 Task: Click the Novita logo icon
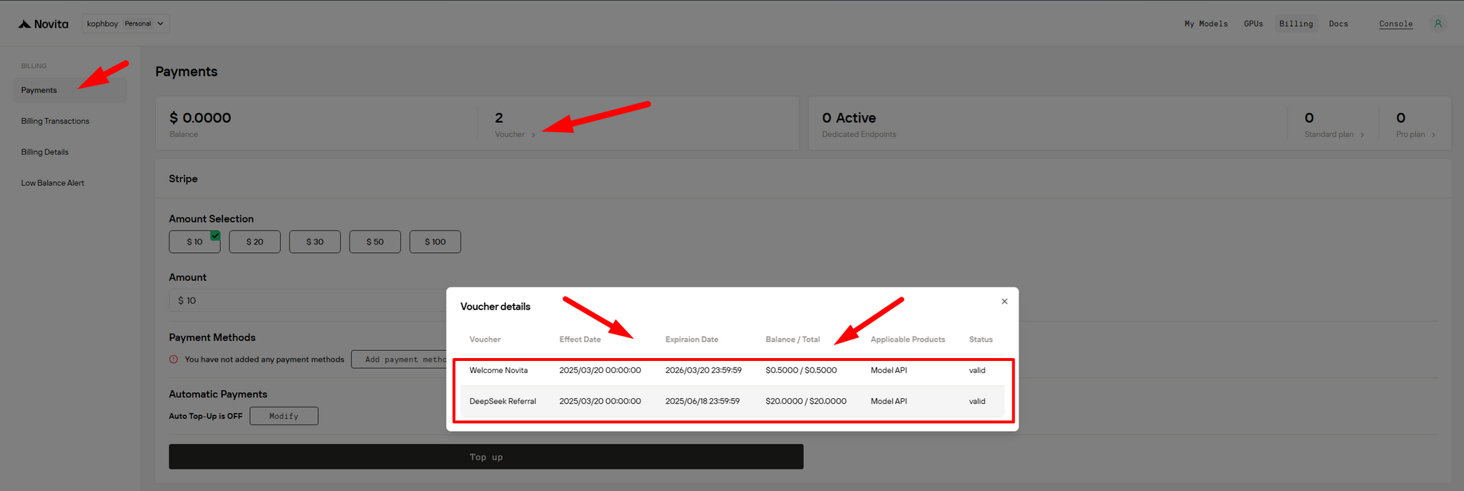[25, 24]
